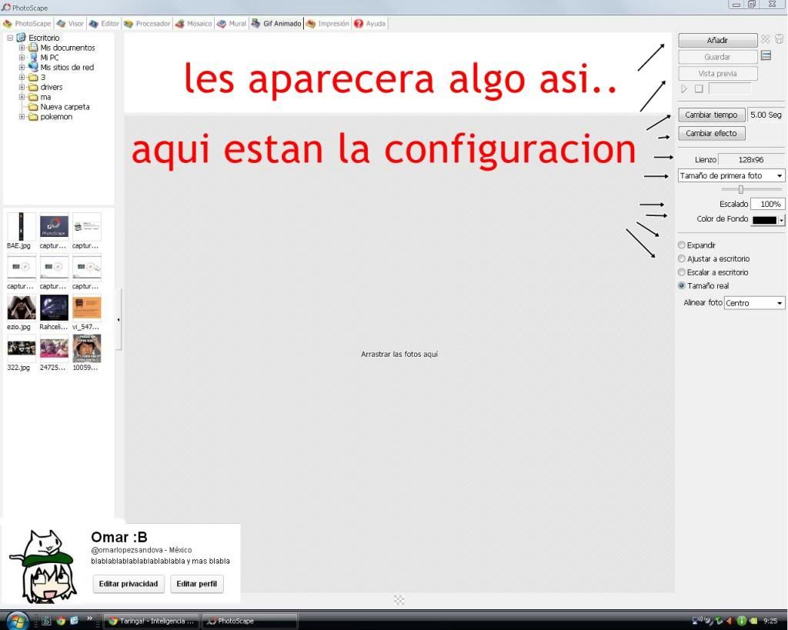This screenshot has height=630, width=788.
Task: Open the Color de Fondo dropdown arrow
Action: pos(782,220)
